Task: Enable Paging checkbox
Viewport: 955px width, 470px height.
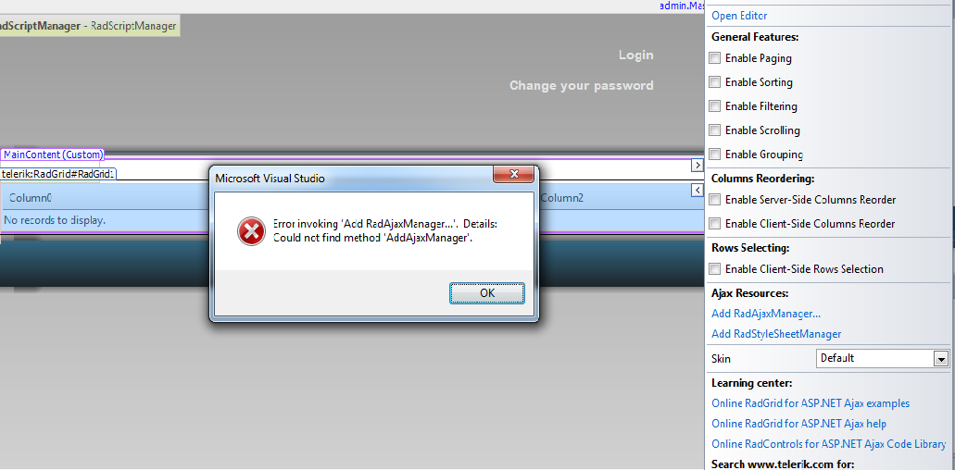Action: click(x=715, y=58)
